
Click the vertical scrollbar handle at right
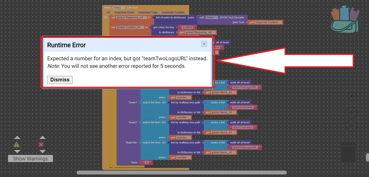[x=367, y=157]
